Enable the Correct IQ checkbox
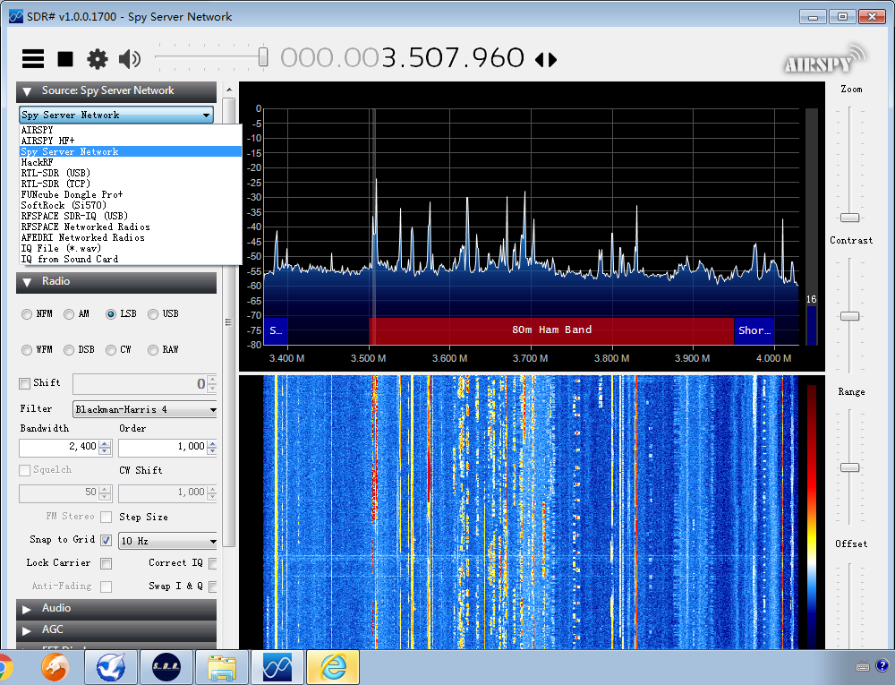This screenshot has height=685, width=895. (x=214, y=563)
